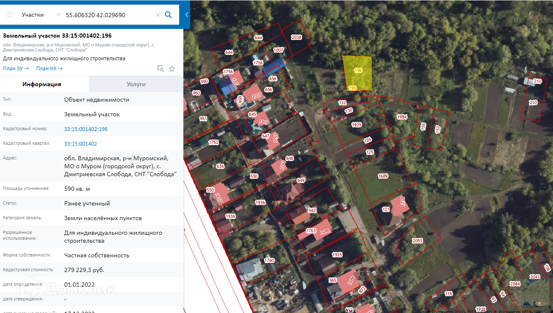
Task: Select parcel 1007 on the map
Action: click(x=278, y=50)
